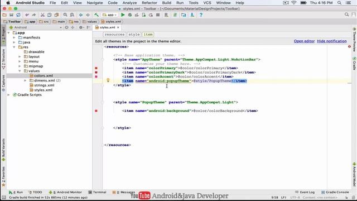357x201 pixels.
Task: Open the Theme Preview side panel tab
Action: click(354, 40)
